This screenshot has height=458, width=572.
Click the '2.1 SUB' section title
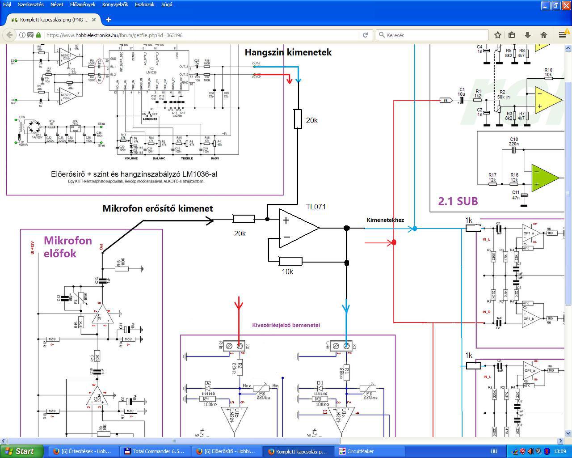pos(458,201)
